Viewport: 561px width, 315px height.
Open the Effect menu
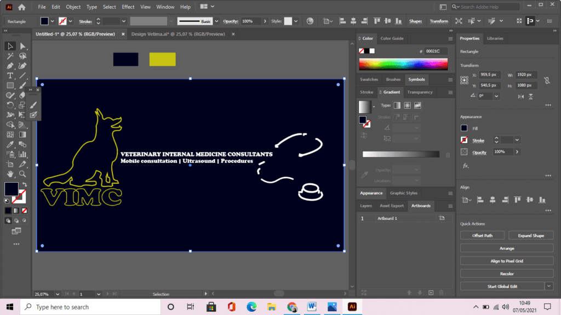click(128, 7)
